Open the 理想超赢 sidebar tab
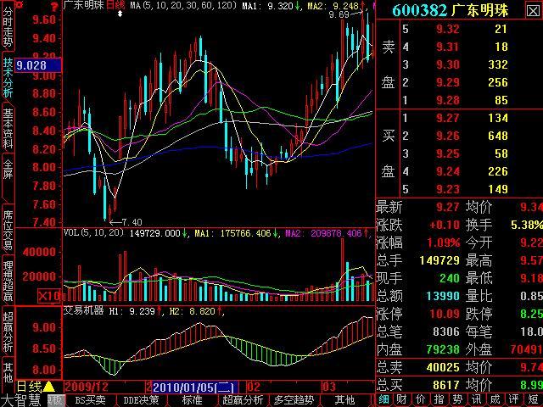Viewport: 543px width, 407px height. pos(8,281)
